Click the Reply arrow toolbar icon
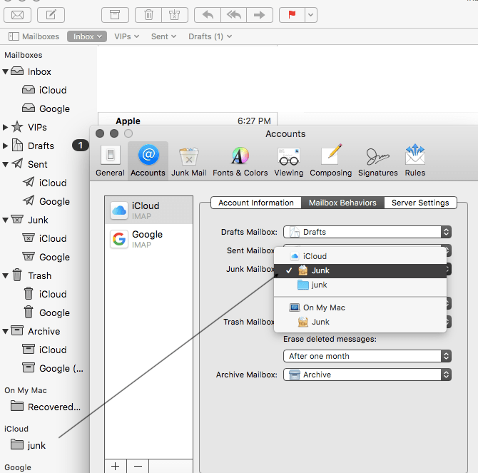Screen dimensions: 478x473 coord(208,15)
